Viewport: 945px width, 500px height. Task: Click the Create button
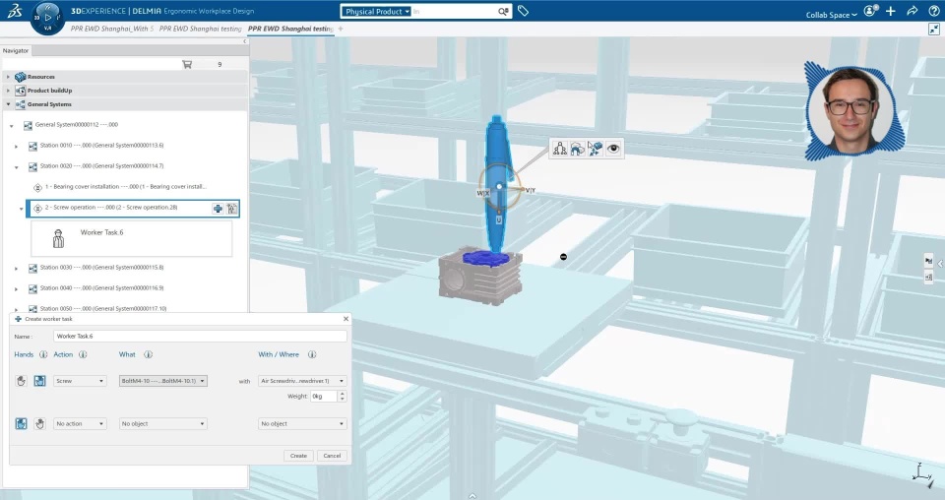tap(298, 456)
